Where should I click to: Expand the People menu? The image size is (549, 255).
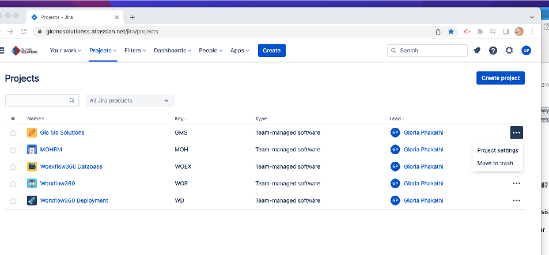coord(210,51)
